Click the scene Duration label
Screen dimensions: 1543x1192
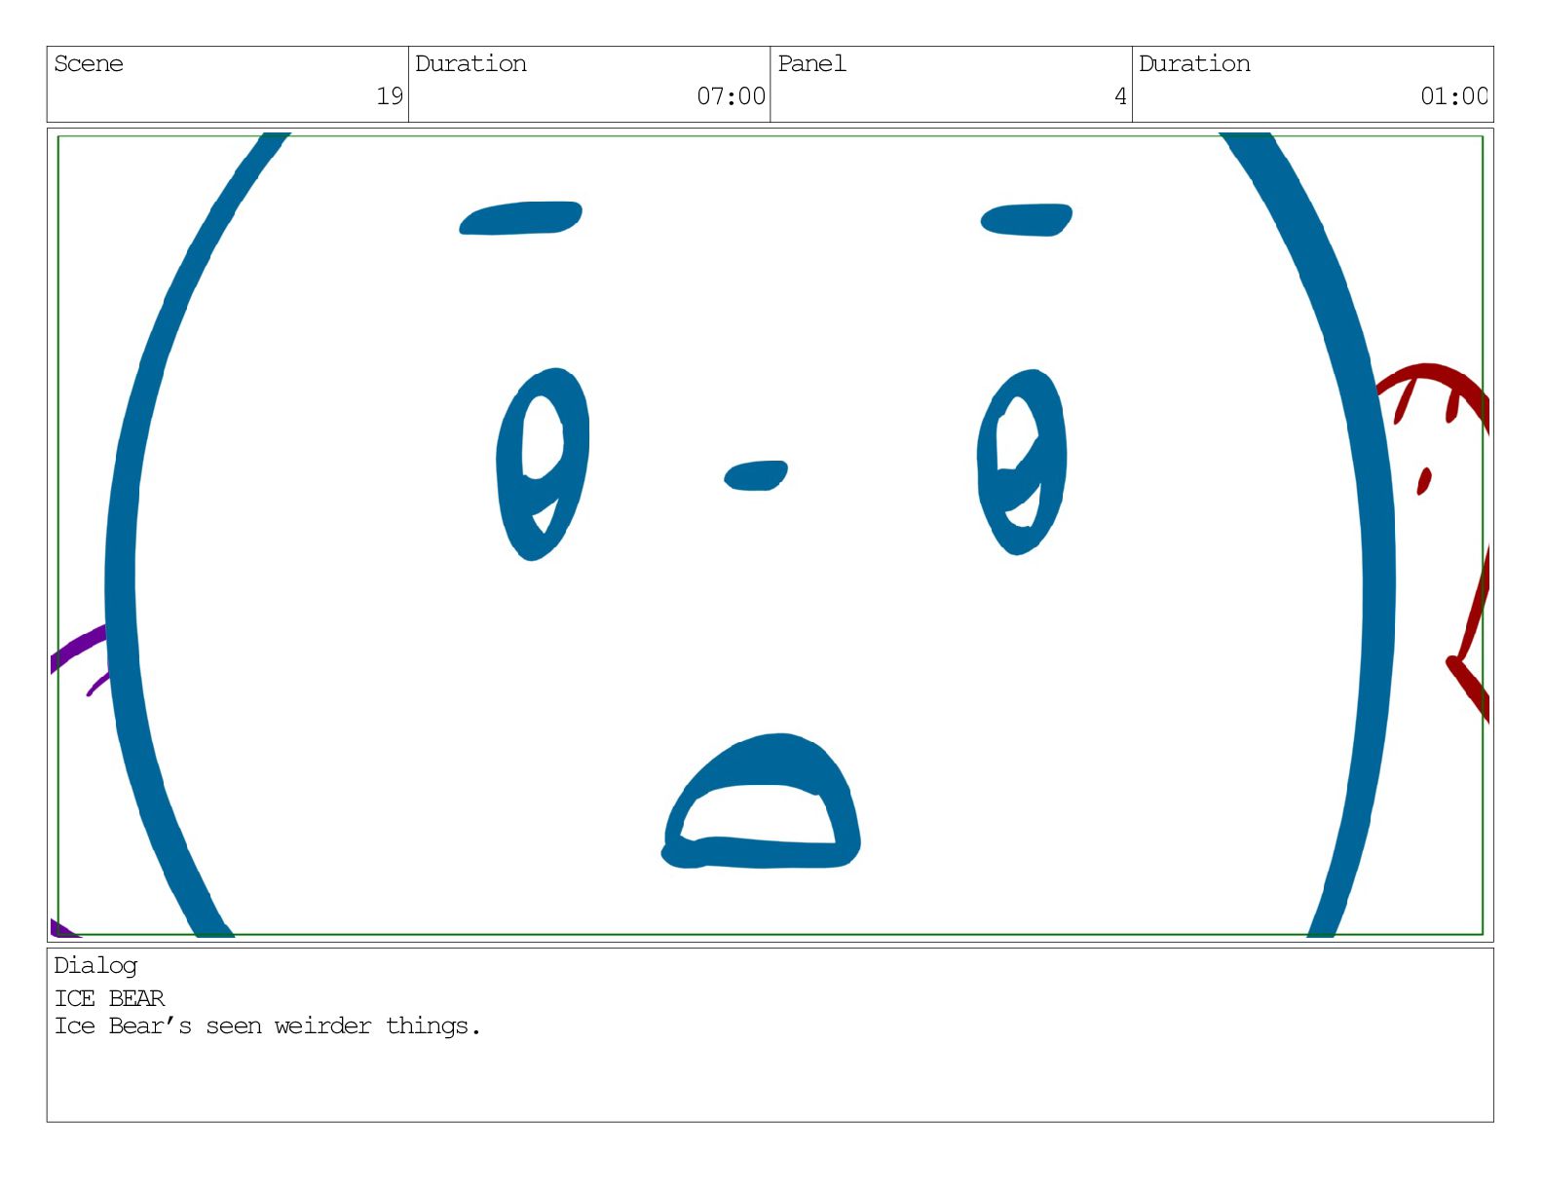click(470, 64)
